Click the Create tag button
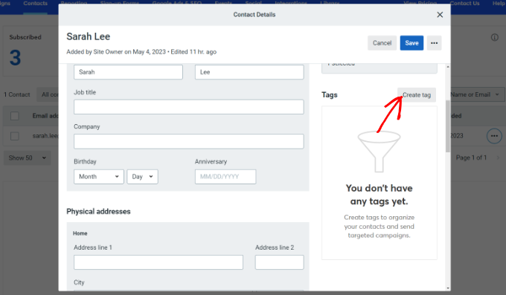 417,95
